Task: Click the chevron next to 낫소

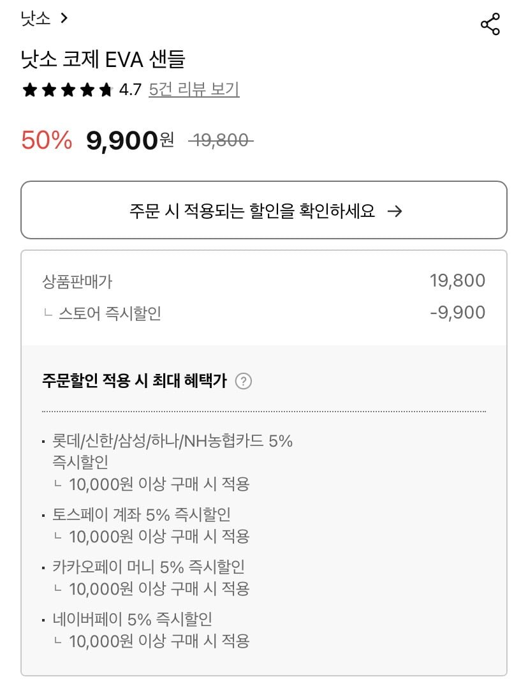Action: [63, 19]
